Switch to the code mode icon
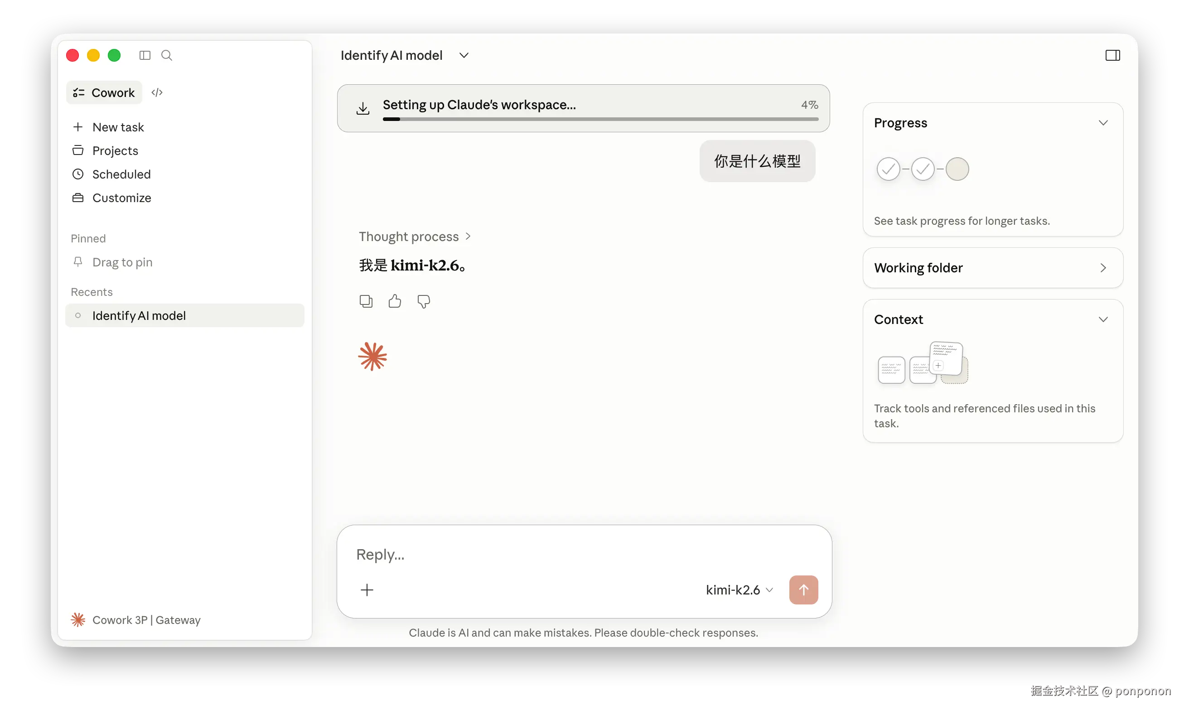1189x715 pixels. [x=157, y=92]
